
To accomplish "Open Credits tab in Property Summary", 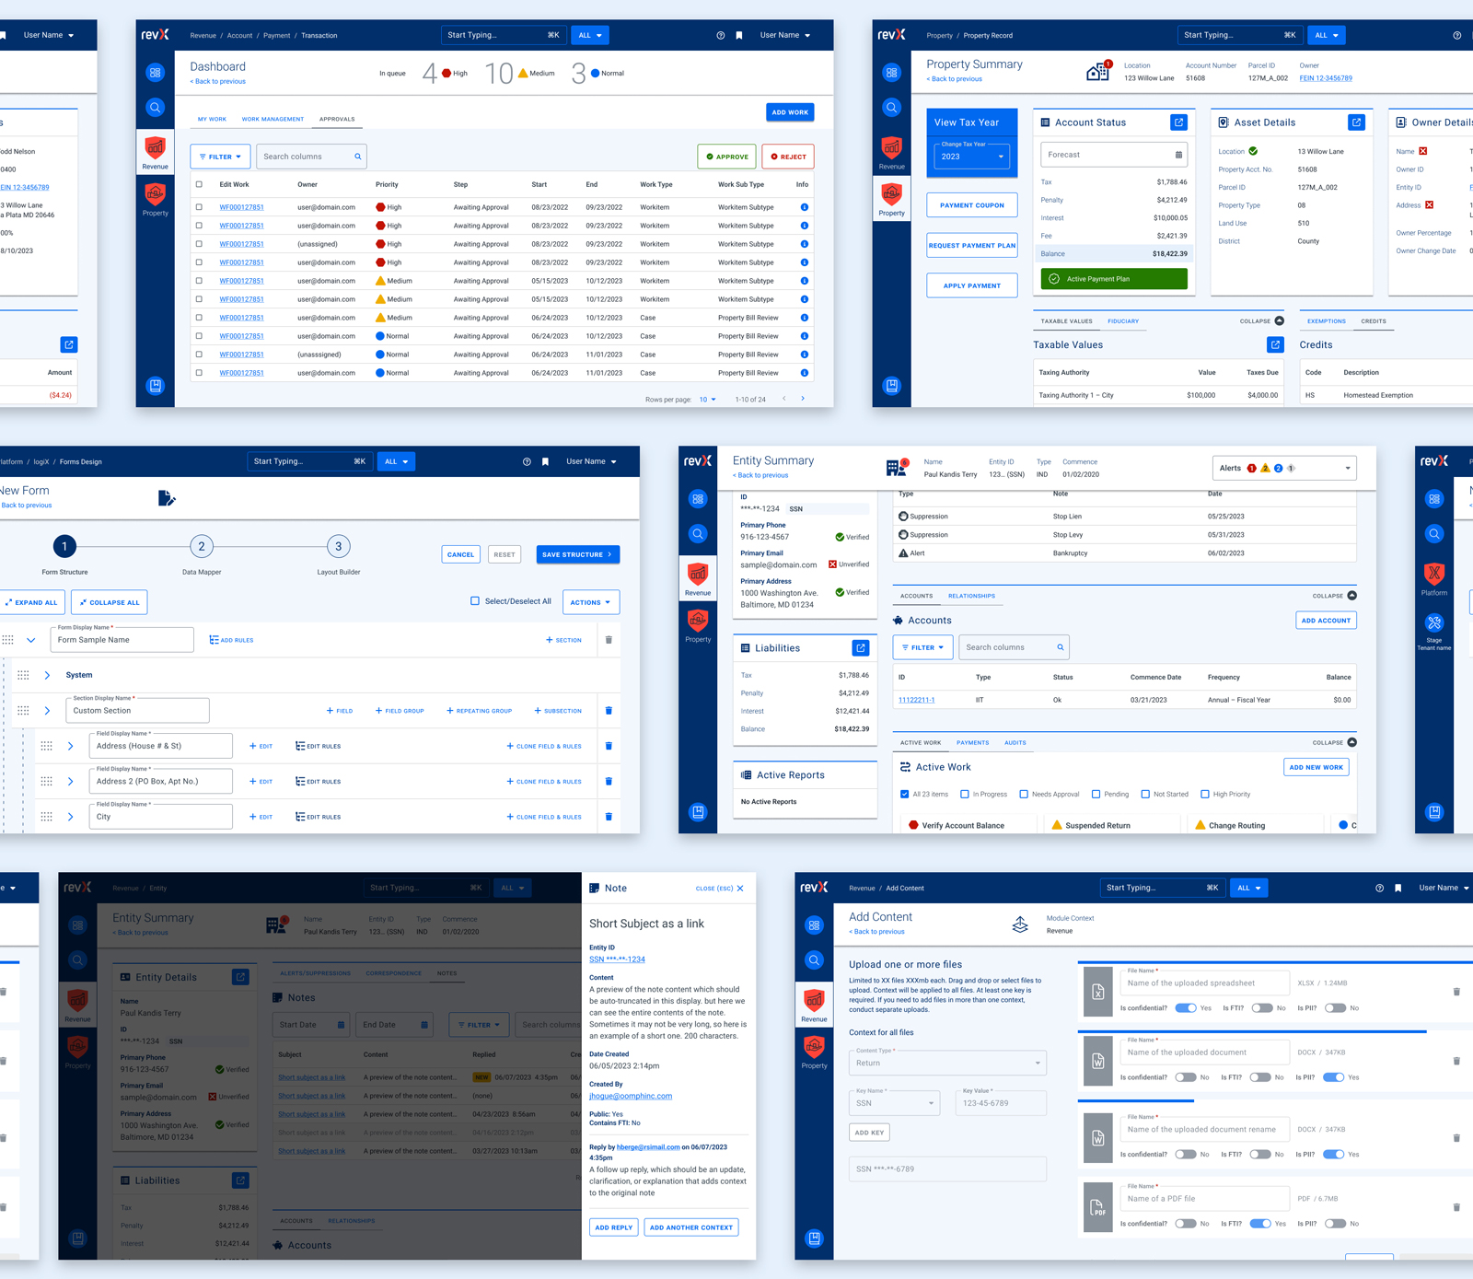I will [x=1374, y=321].
